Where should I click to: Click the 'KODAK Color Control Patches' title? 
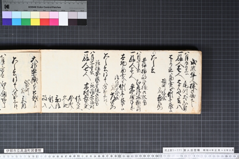45,7
